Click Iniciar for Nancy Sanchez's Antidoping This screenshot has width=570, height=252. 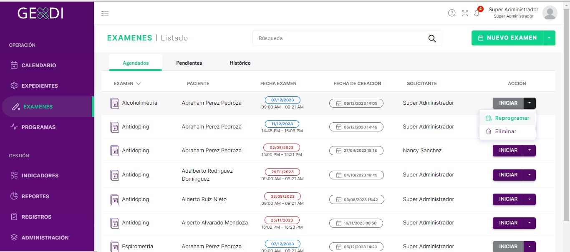pos(508,150)
